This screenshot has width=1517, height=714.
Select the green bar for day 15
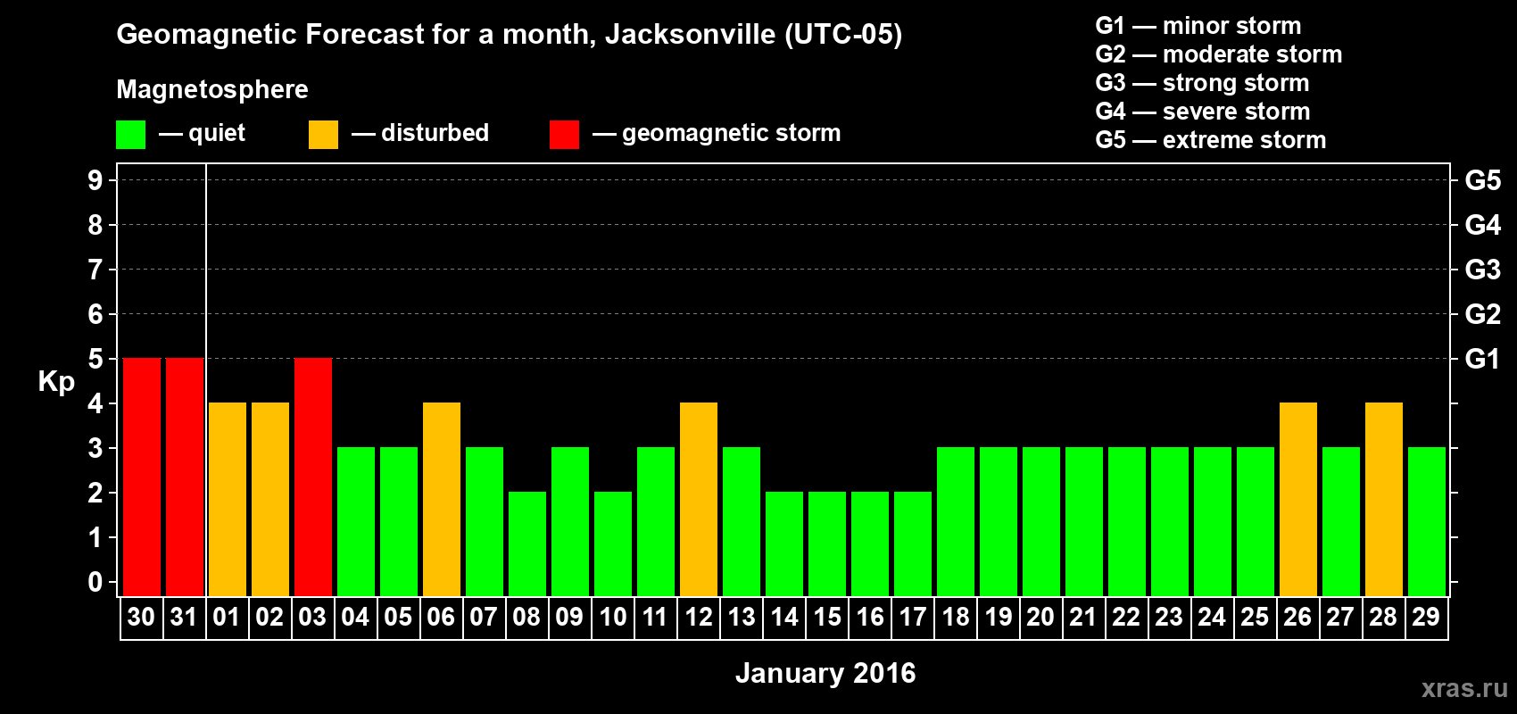click(x=827, y=544)
